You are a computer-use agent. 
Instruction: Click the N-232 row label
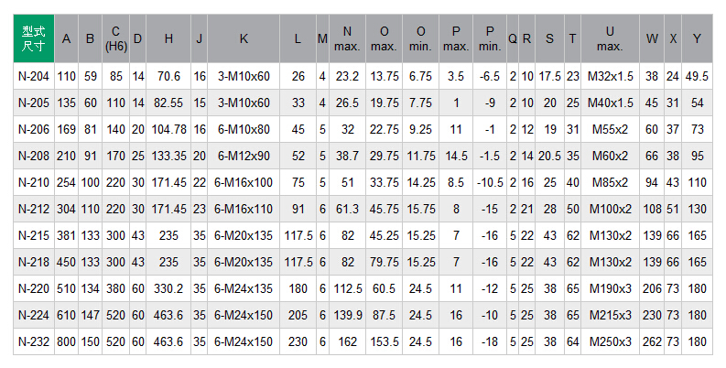(35, 341)
